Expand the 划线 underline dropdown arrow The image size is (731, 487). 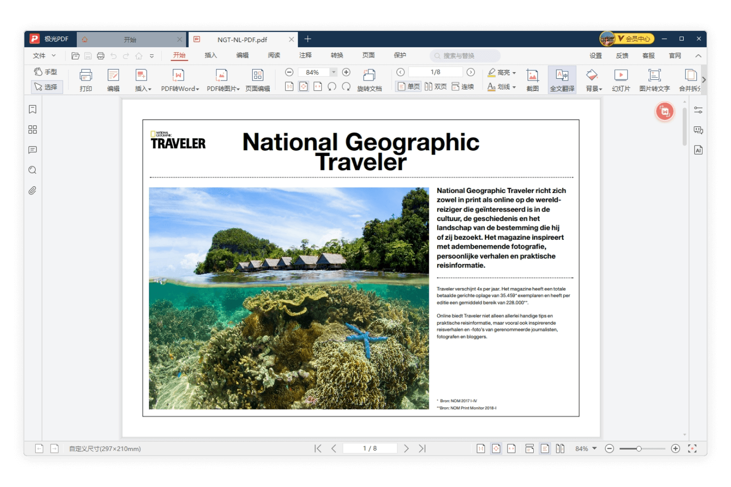(514, 87)
